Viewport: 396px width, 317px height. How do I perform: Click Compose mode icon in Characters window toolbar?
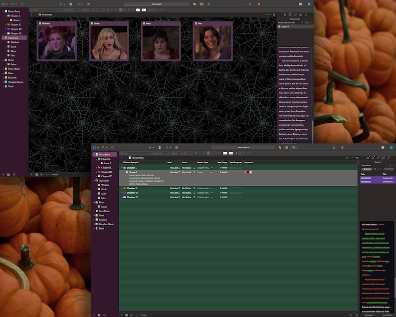click(88, 4)
